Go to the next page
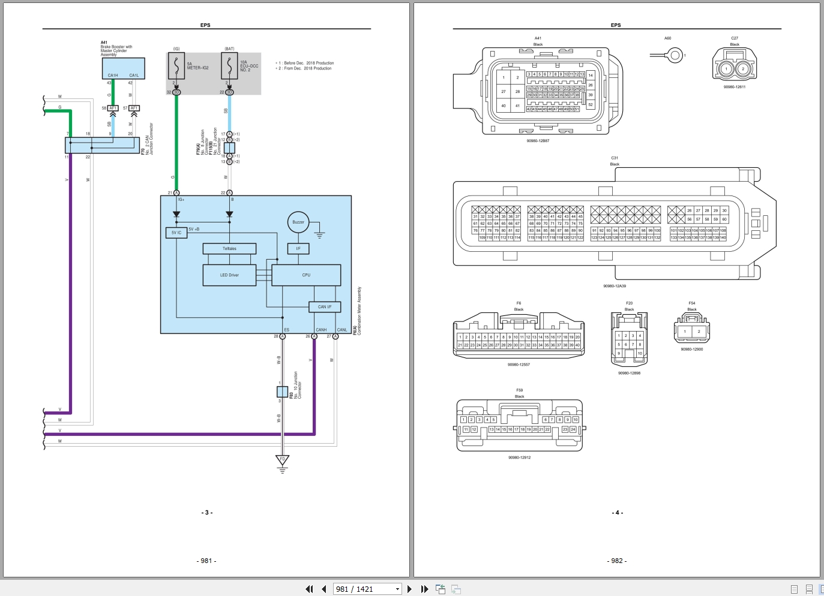The image size is (824, 596). pyautogui.click(x=410, y=589)
